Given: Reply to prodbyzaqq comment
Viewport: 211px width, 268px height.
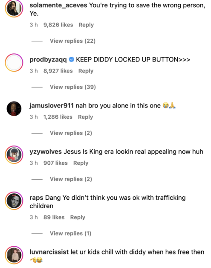Looking at the screenshot, I should tap(86, 71).
